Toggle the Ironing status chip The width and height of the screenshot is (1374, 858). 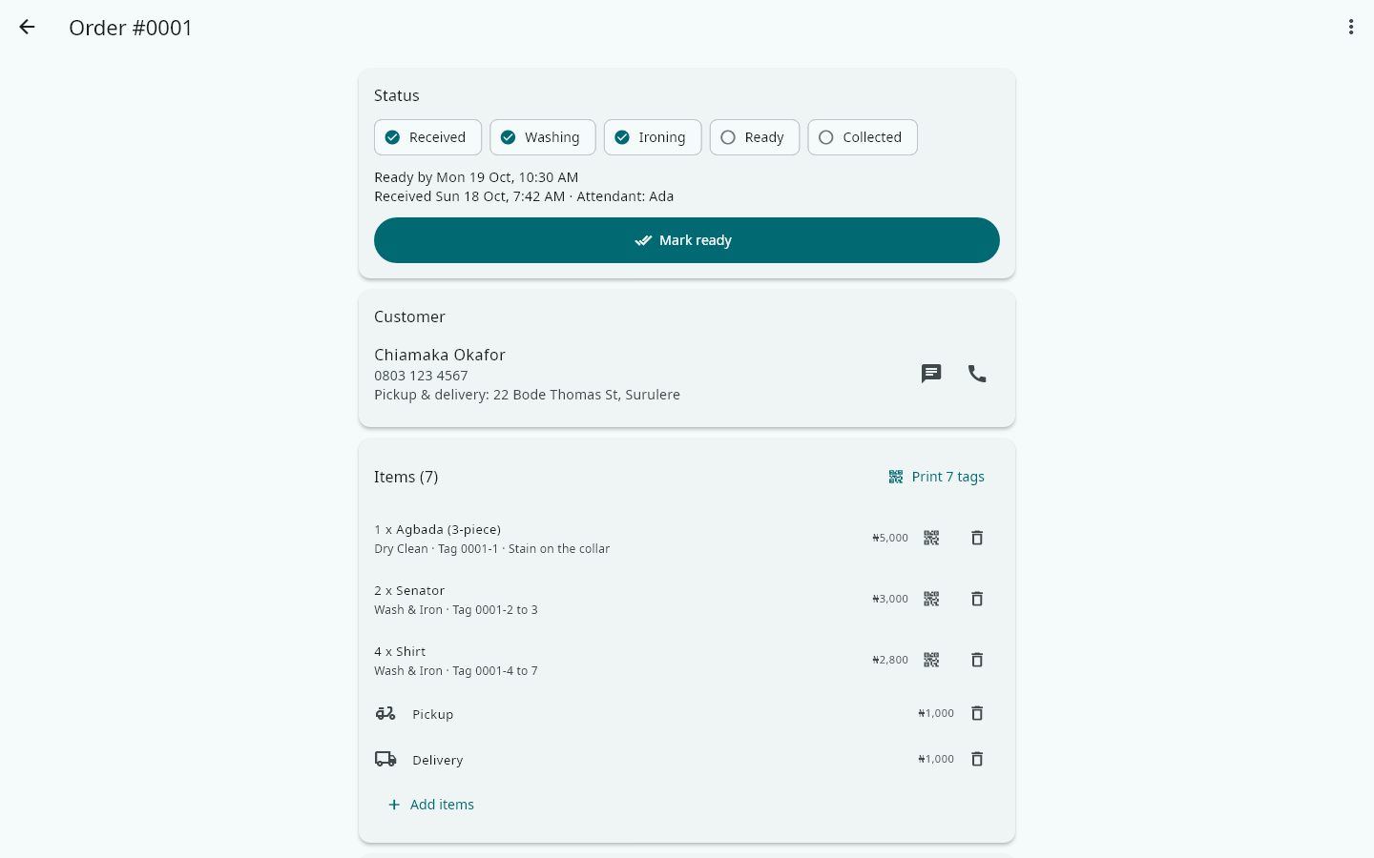click(653, 137)
